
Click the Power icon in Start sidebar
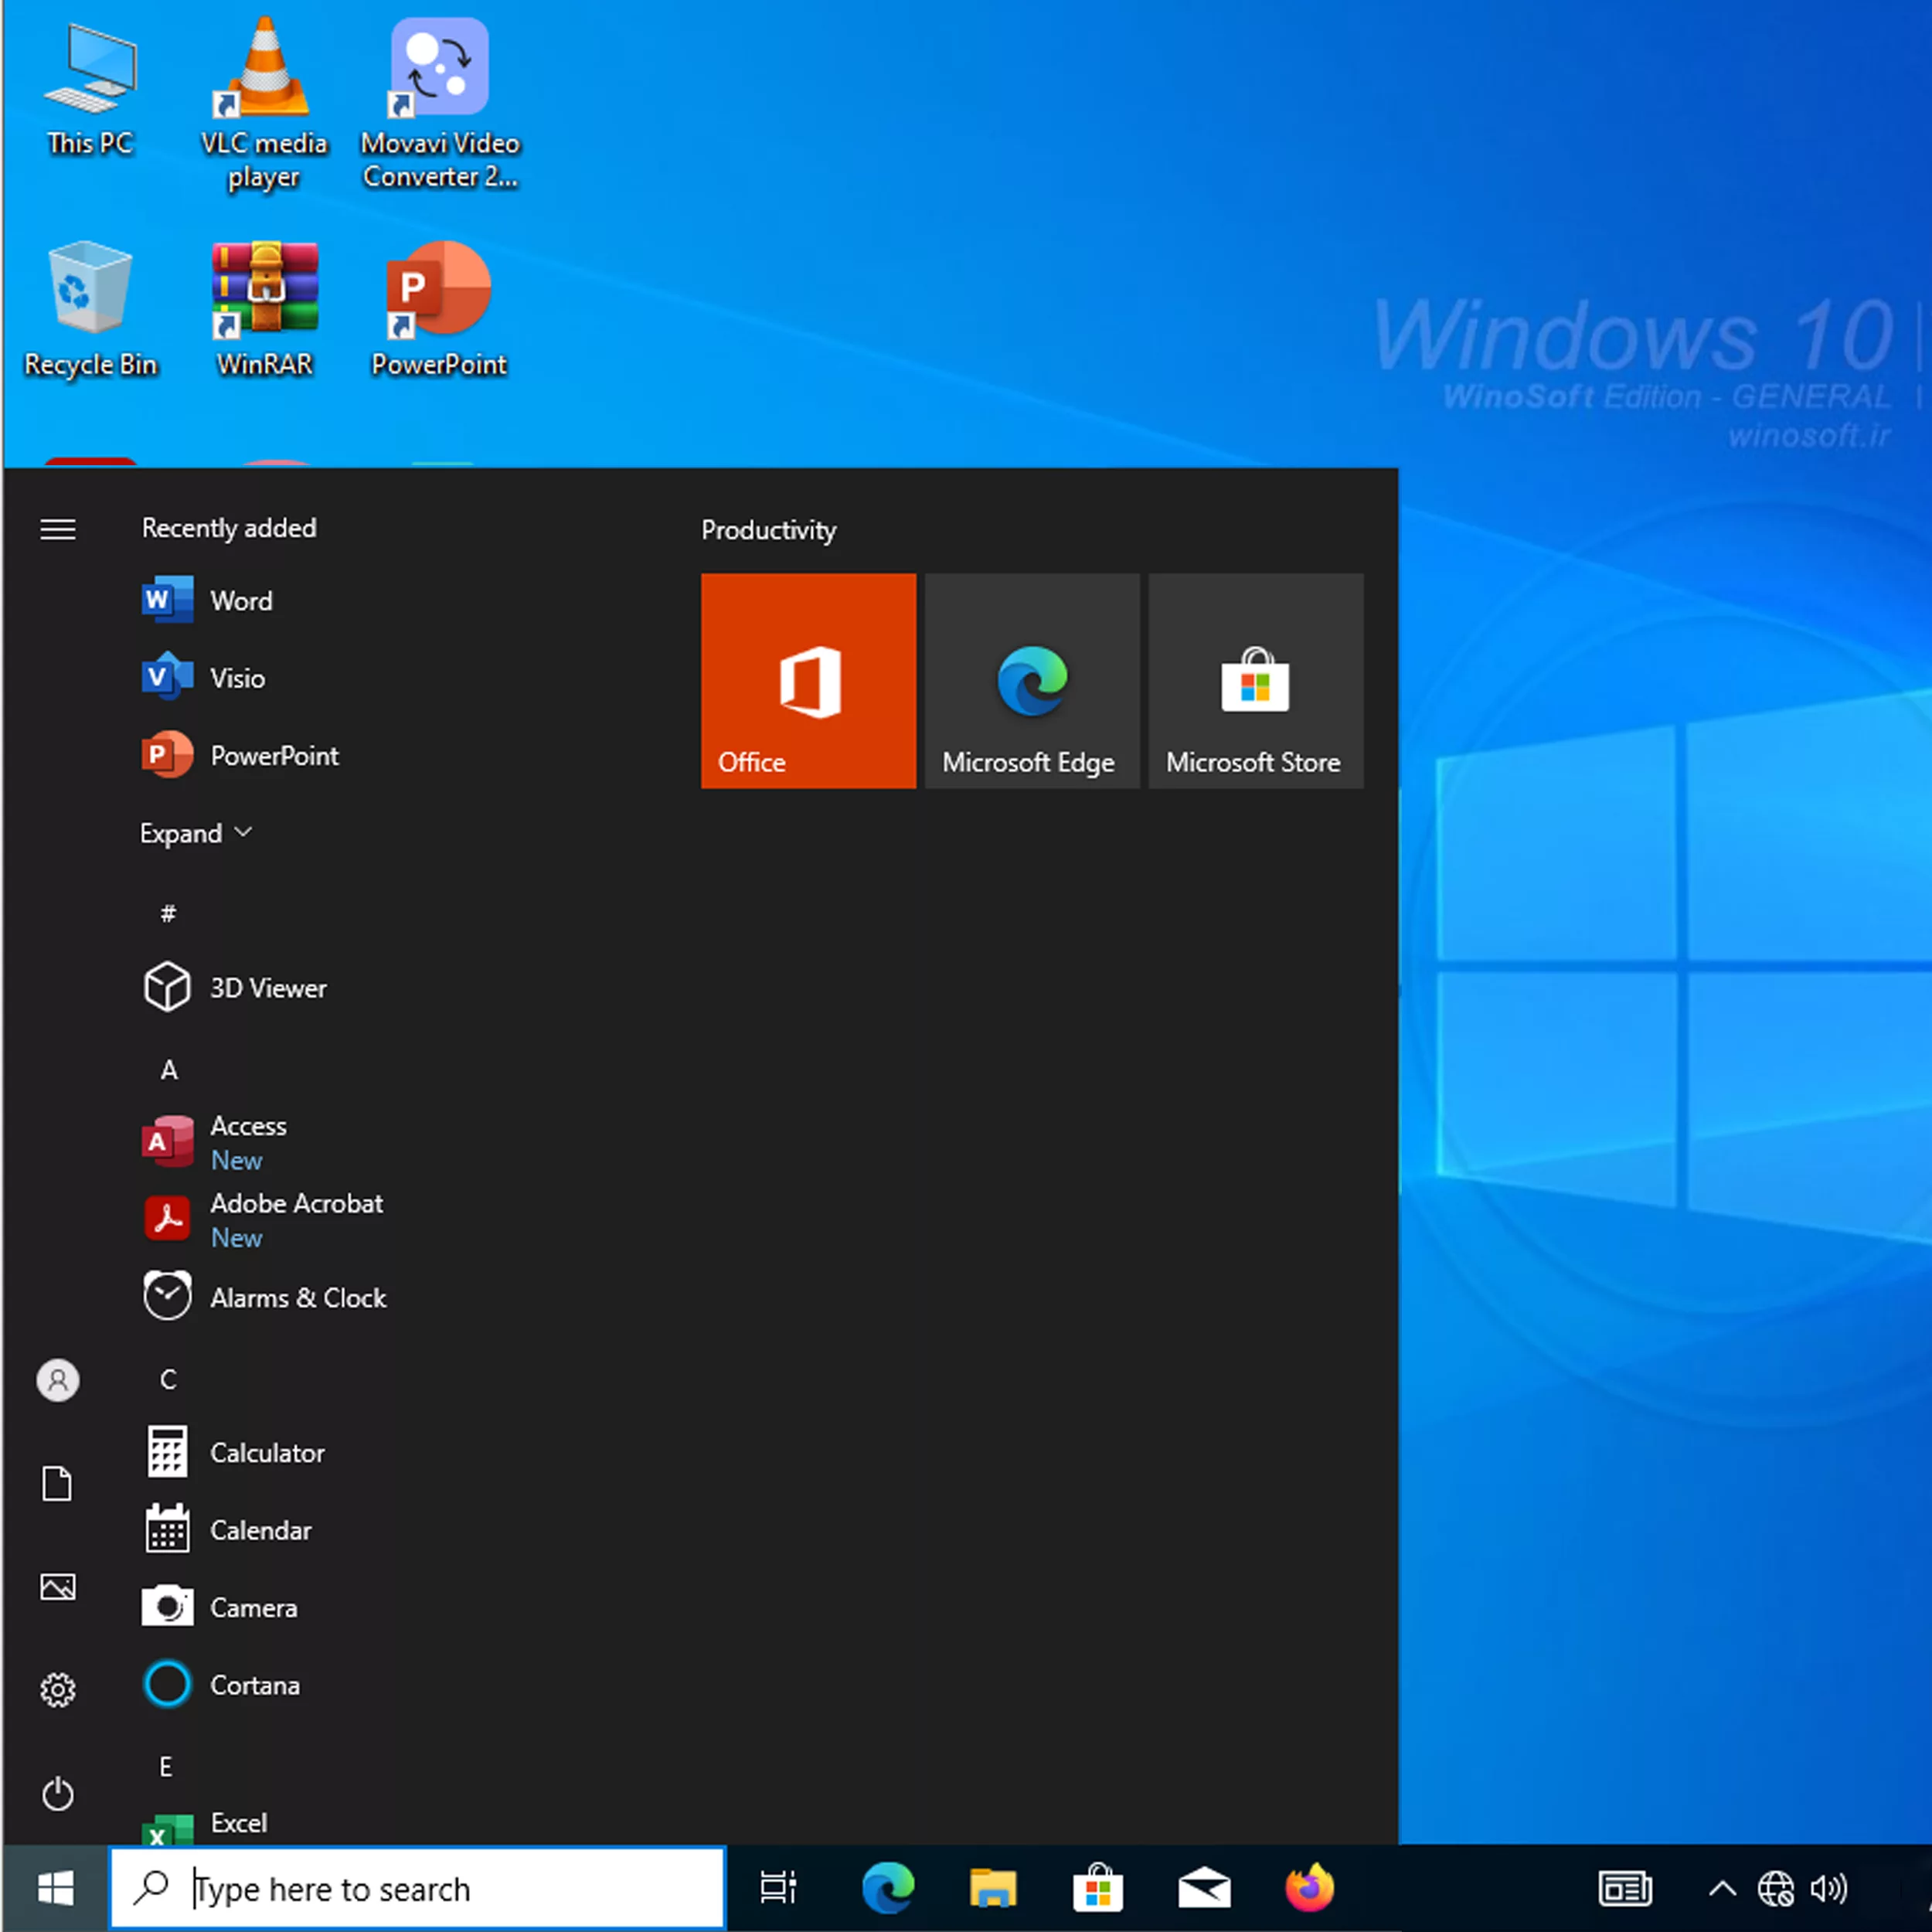[x=58, y=1793]
